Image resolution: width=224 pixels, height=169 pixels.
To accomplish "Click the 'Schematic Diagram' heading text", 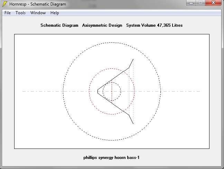I will (59, 25).
